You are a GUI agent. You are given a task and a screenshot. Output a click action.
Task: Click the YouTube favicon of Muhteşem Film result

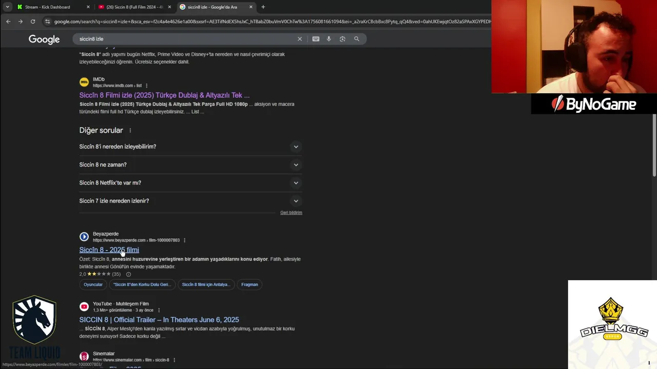[x=84, y=306]
